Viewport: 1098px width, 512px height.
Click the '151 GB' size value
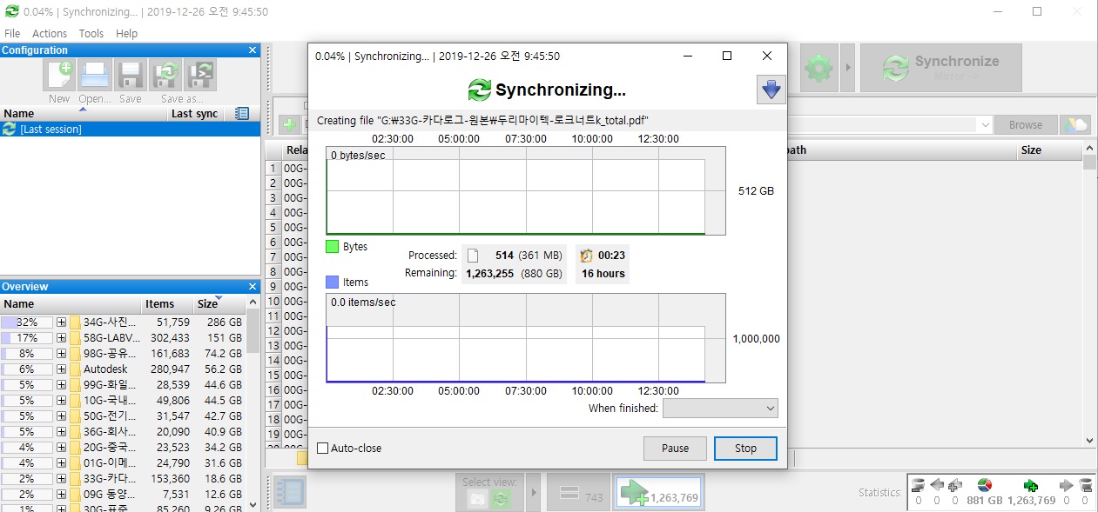click(x=224, y=338)
